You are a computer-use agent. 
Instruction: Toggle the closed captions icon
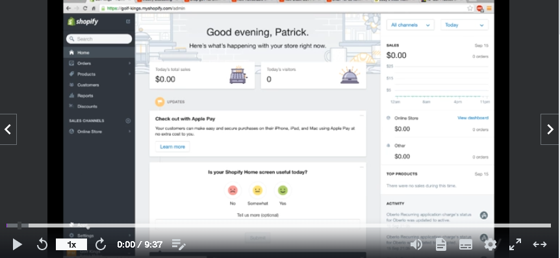click(465, 244)
